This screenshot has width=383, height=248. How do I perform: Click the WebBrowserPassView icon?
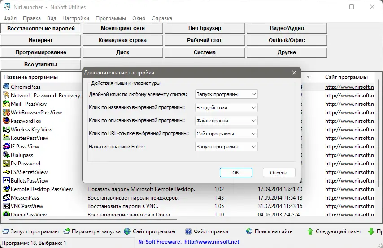click(x=6, y=112)
